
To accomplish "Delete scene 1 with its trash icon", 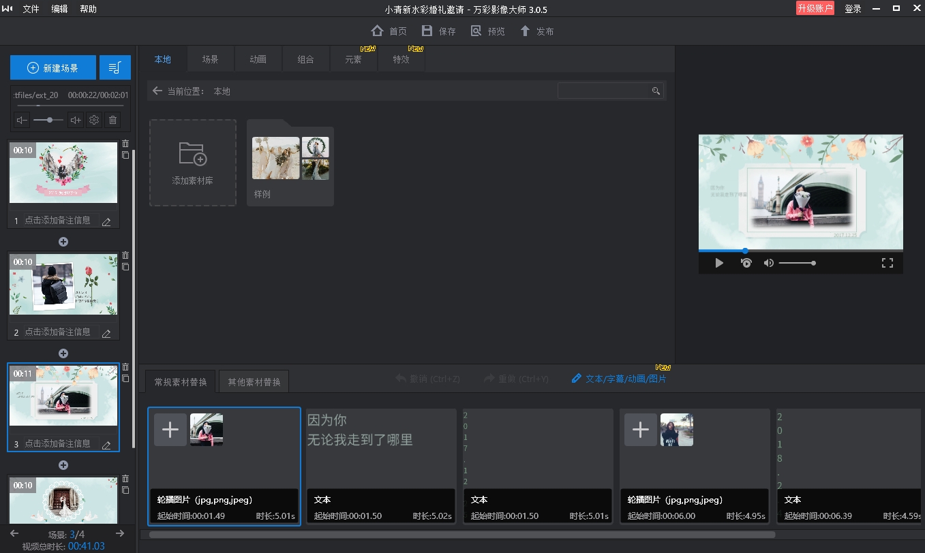I will tap(125, 144).
